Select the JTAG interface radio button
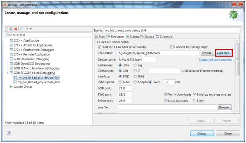Image resolution: width=246 pixels, height=143 pixels. tap(135, 77)
